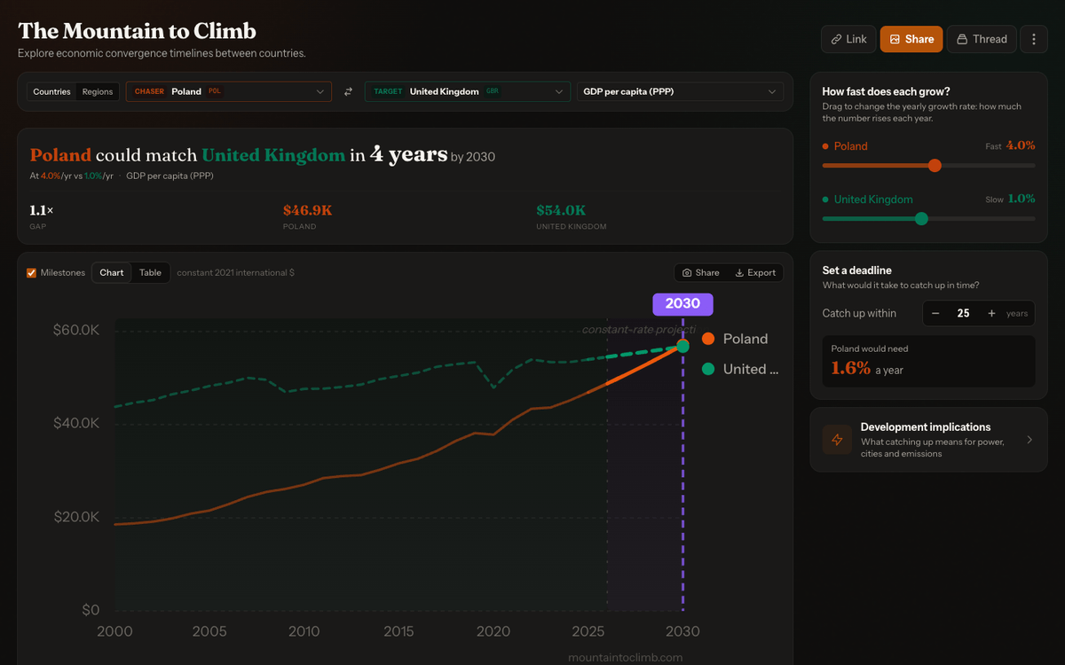Click the lightning bolt Development implications icon
This screenshot has height=665, width=1065.
pyautogui.click(x=837, y=440)
